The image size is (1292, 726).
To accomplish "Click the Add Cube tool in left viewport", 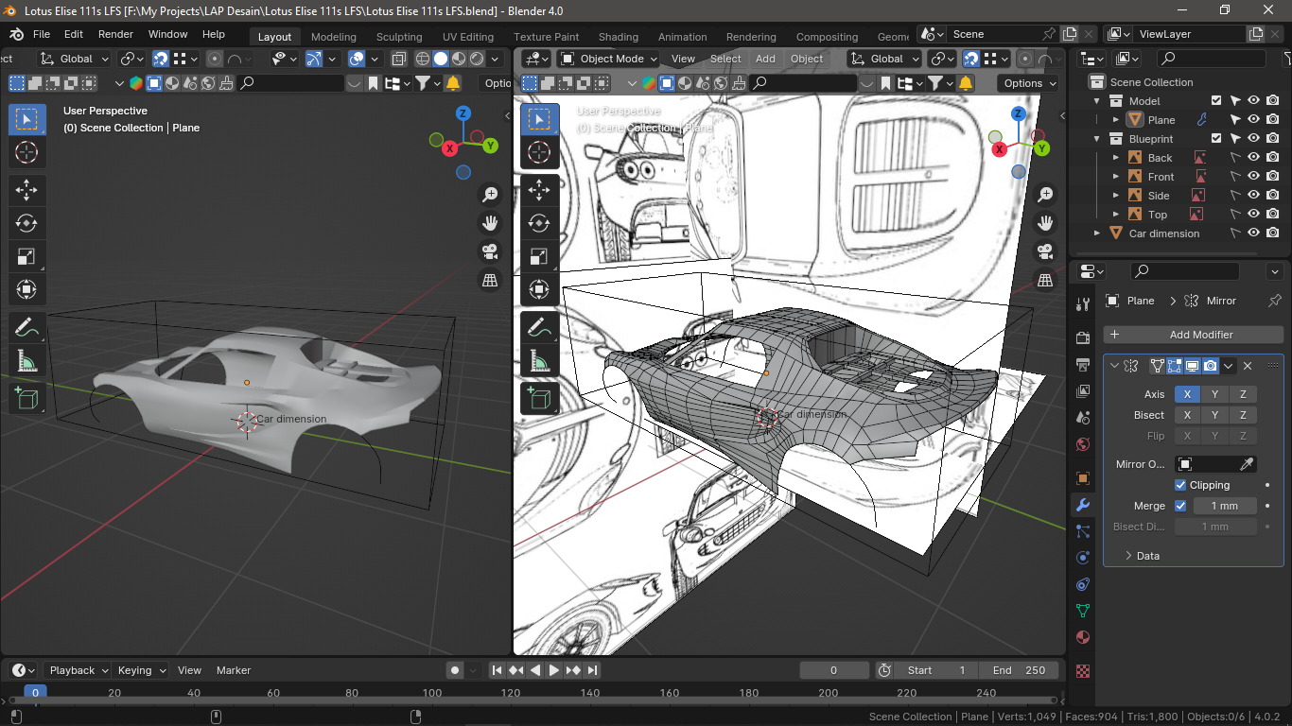I will [26, 397].
